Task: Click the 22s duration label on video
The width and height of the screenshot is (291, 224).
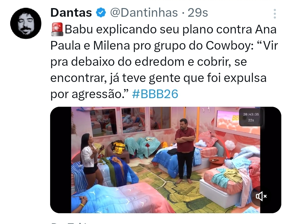Action: pos(251,120)
